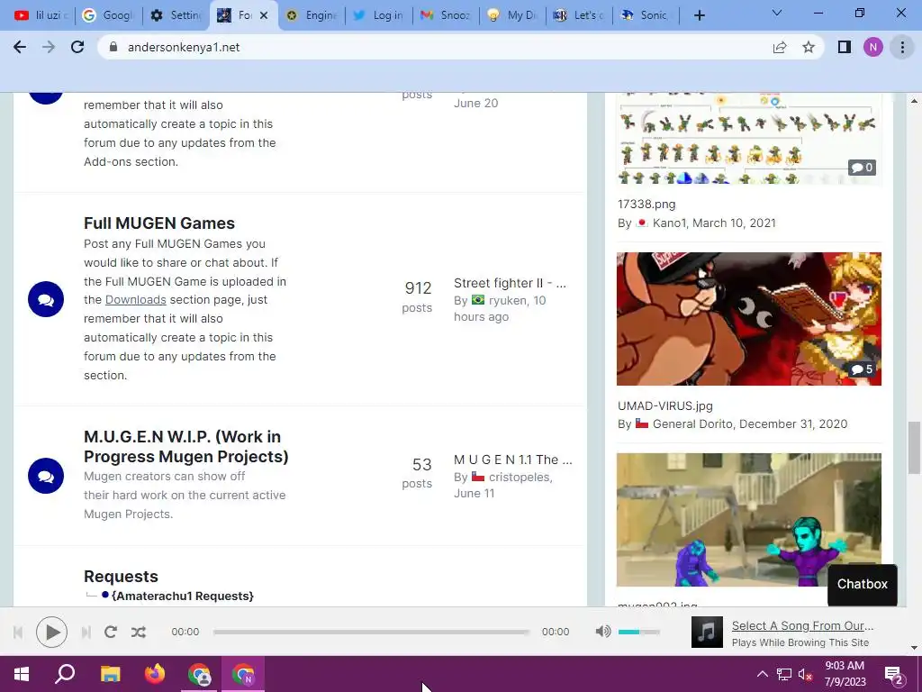The image size is (922, 692).
Task: Open Amaterachu1 Requests subforum
Action: click(x=183, y=596)
